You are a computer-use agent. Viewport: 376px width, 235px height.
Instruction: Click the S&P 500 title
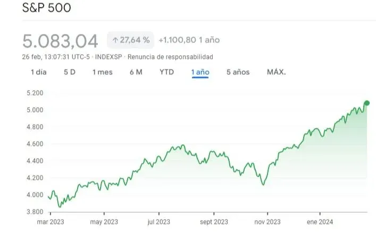47,8
